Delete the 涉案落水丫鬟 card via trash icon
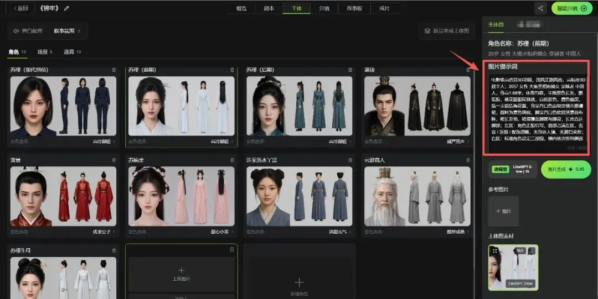598x299 pixels. [x=350, y=160]
